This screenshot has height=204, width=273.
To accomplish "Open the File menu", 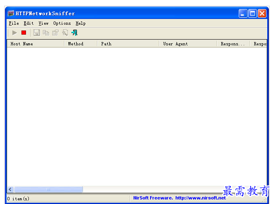I will (14, 23).
